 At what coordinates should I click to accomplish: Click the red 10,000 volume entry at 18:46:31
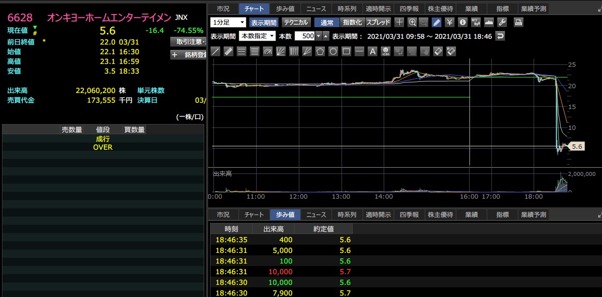pos(280,272)
